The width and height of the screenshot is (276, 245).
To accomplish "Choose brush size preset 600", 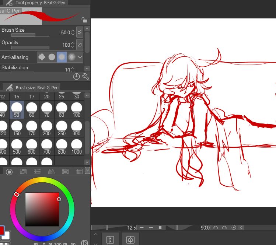I will pyautogui.click(x=32, y=147).
